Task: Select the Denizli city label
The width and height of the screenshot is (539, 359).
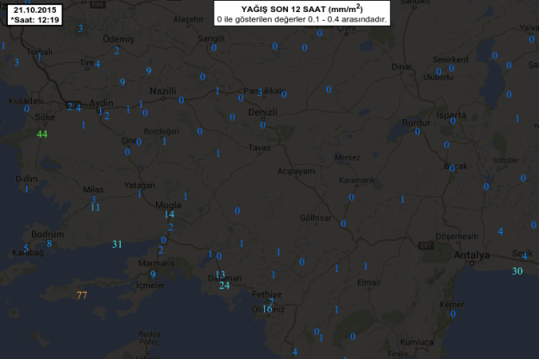Action: tap(259, 113)
